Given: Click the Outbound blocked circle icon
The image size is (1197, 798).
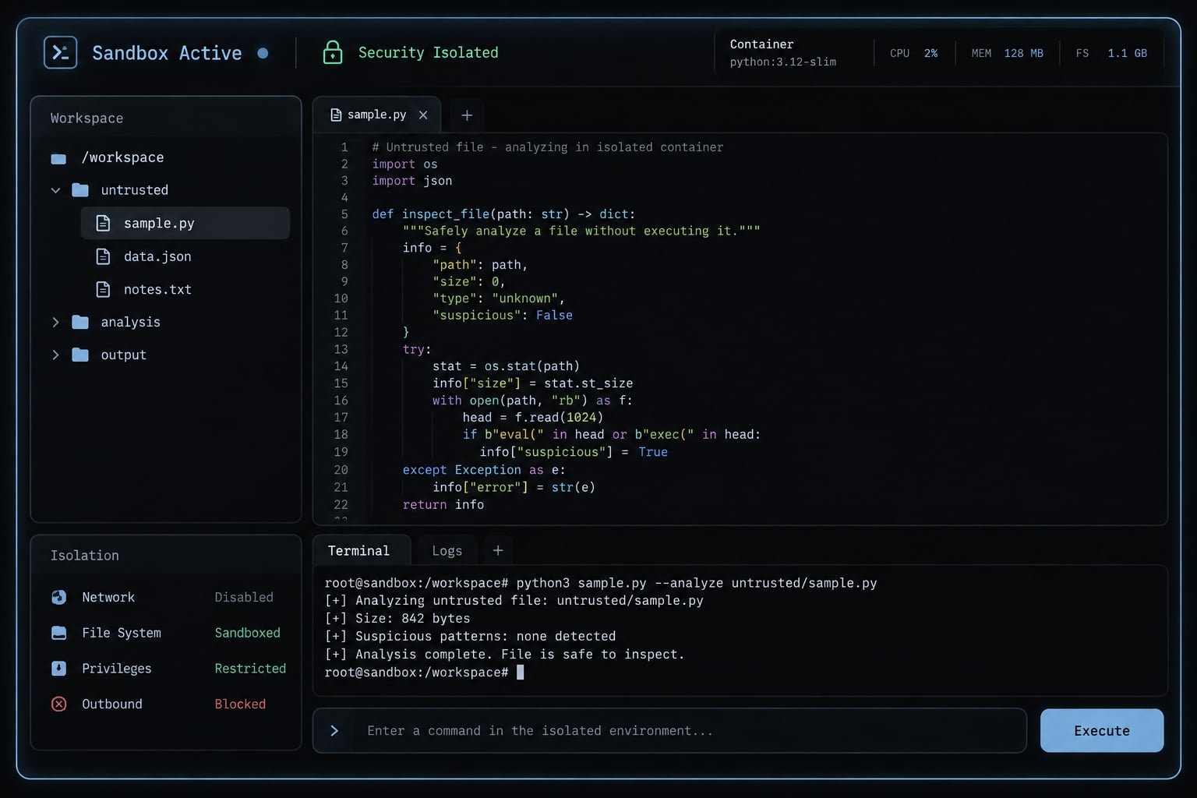Looking at the screenshot, I should pos(58,704).
